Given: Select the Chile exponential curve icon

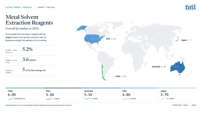Looking at the screenshot, I should point(11,99).
